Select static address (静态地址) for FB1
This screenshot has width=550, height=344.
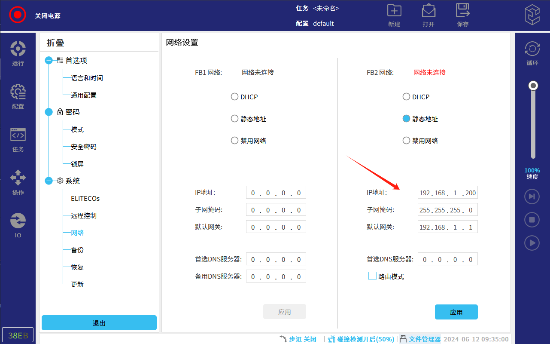234,119
